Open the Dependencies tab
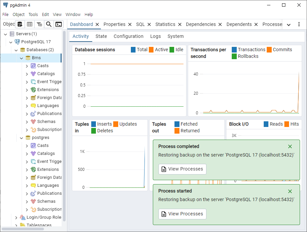 pos(201,24)
